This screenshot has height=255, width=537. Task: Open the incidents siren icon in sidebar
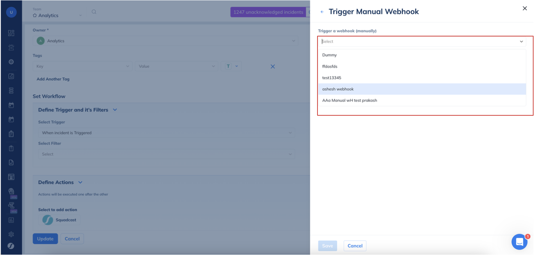(x=11, y=48)
